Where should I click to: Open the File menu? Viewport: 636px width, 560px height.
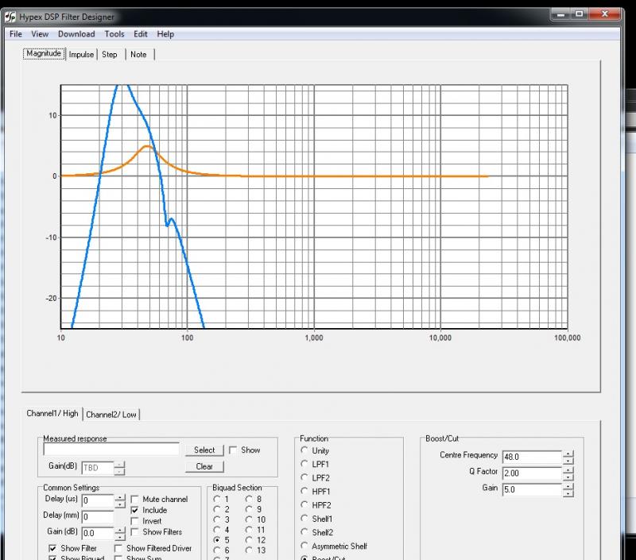15,34
